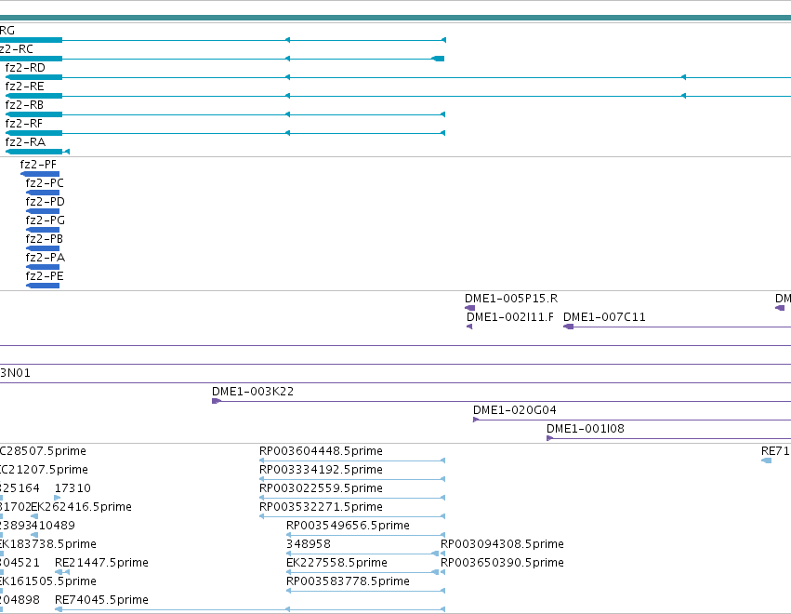Select the fz2-PE protein label

tap(45, 276)
